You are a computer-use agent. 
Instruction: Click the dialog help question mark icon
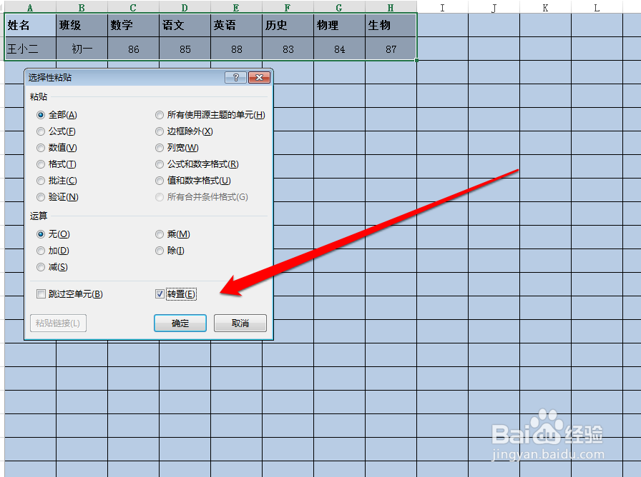point(236,77)
